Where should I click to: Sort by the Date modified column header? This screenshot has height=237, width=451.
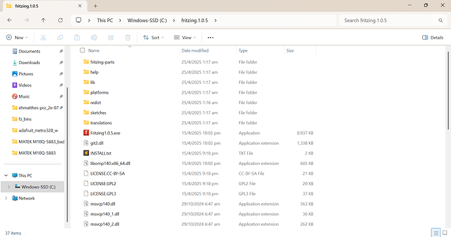pyautogui.click(x=195, y=50)
